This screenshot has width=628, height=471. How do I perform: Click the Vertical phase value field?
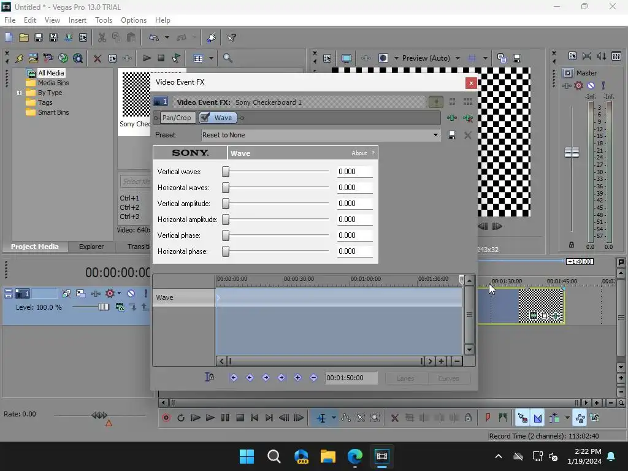pos(355,235)
